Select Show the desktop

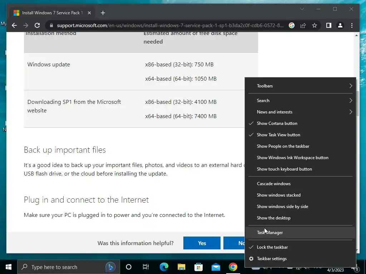(x=300, y=218)
